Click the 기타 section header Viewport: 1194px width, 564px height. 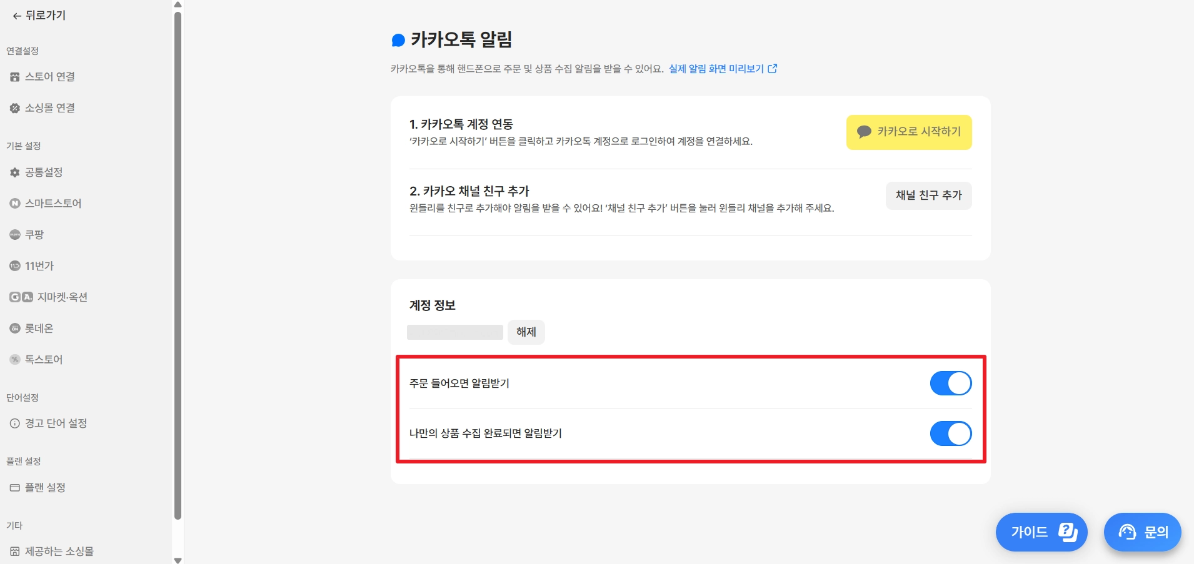pos(14,526)
